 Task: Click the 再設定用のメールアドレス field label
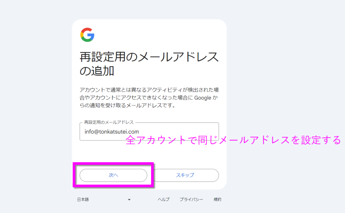(109, 122)
